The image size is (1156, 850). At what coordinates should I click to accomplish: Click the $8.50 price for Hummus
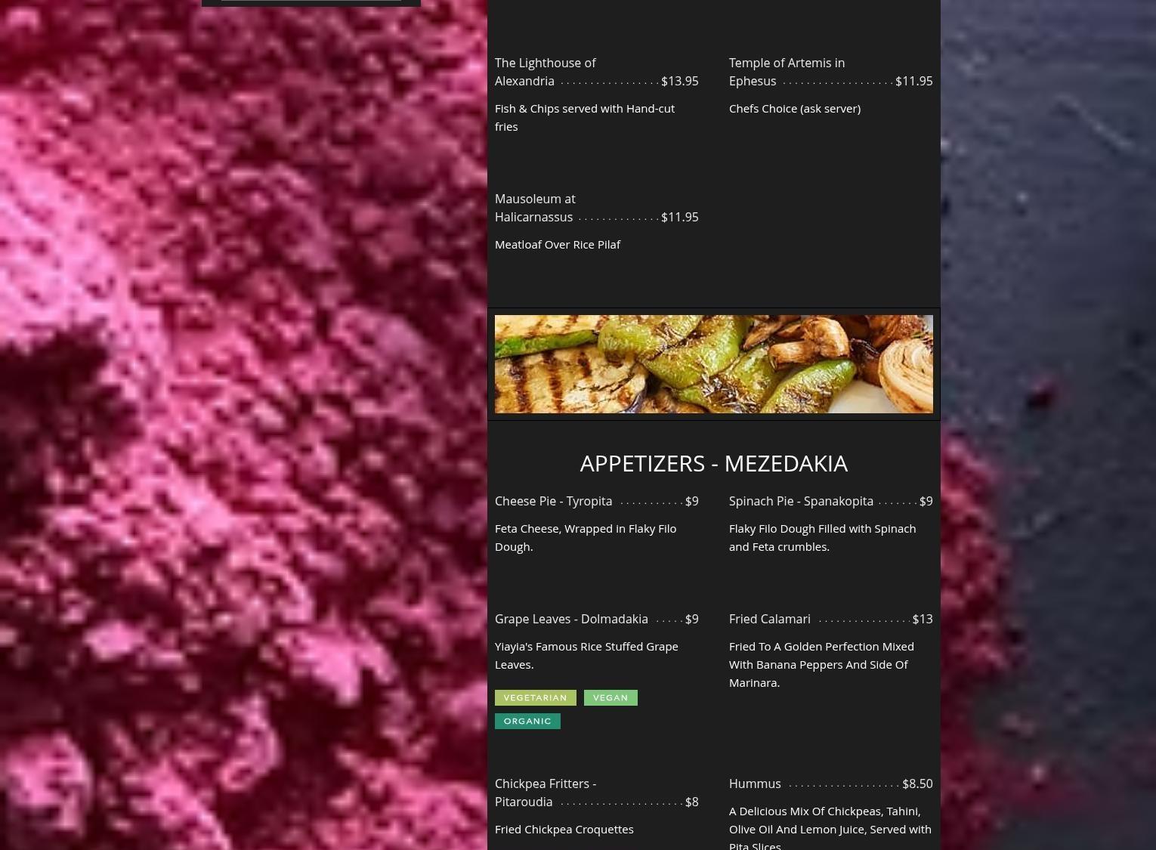pos(918,784)
